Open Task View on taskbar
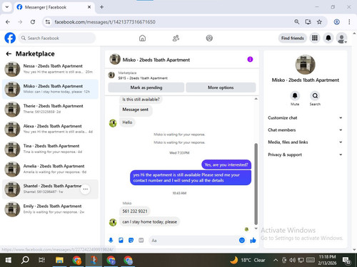Screen dimensions: 357x267 [x=42, y=260]
